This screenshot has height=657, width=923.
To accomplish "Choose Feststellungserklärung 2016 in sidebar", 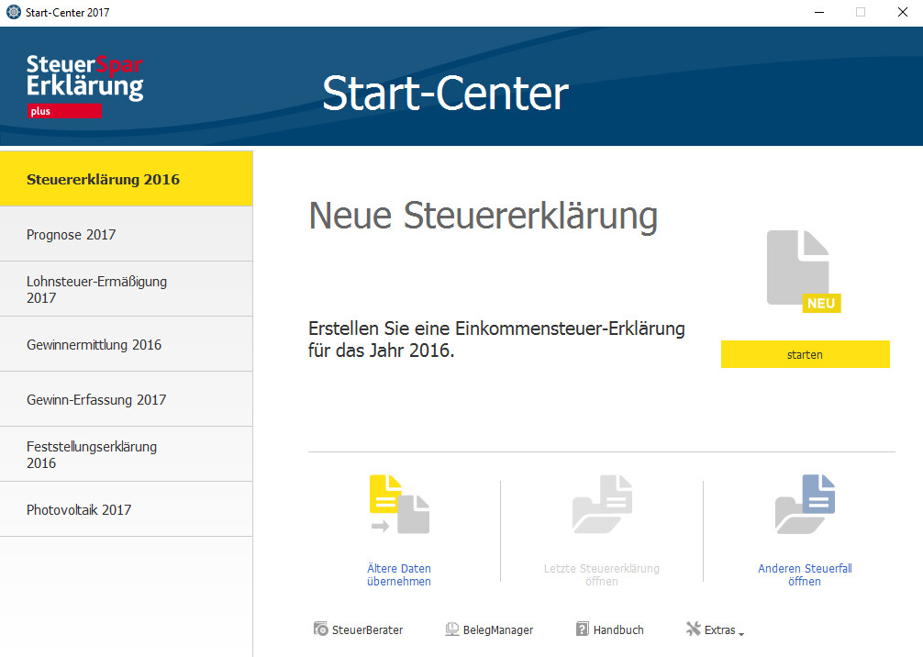I will [126, 454].
